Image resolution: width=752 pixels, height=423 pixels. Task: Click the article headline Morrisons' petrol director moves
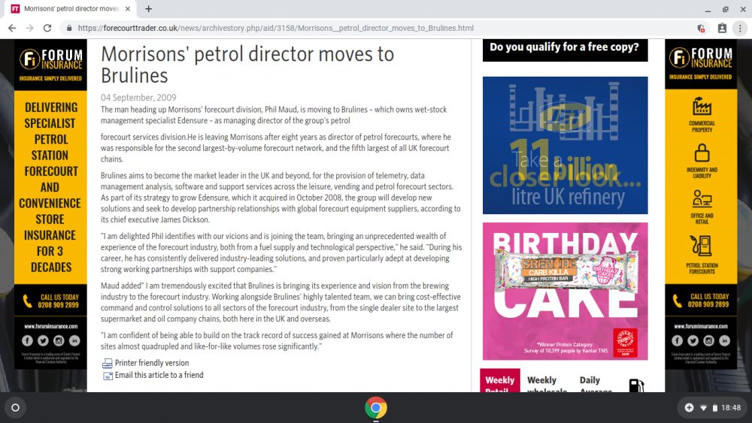[x=247, y=65]
